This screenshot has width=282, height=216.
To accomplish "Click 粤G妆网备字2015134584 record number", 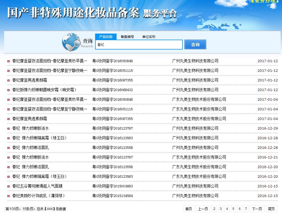I will click(112, 196).
